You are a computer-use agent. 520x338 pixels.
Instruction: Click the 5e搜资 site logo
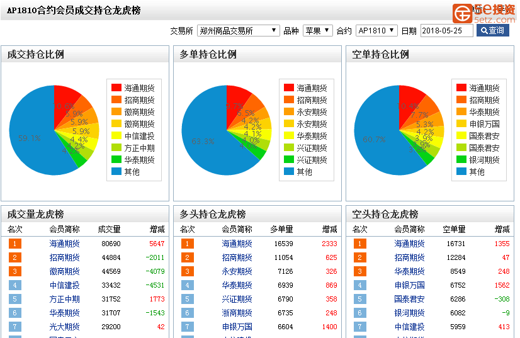(x=484, y=13)
